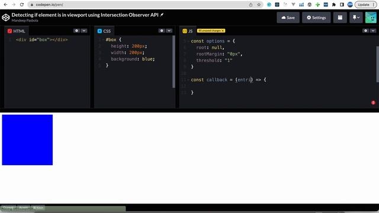Select the JS editor tab
The height and width of the screenshot is (213, 379).
(x=188, y=31)
